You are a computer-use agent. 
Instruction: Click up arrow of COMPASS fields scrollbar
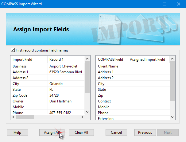pyautogui.click(x=172, y=59)
